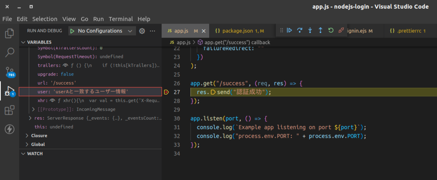Screen dimensions: 437x180
Task: Click line number 30 in gutter
Action: [177, 118]
